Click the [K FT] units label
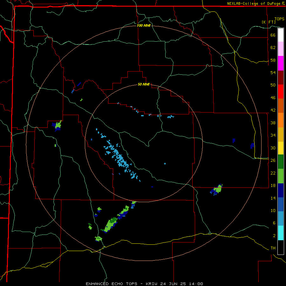Screen dimensions: 286x286 (269, 22)
